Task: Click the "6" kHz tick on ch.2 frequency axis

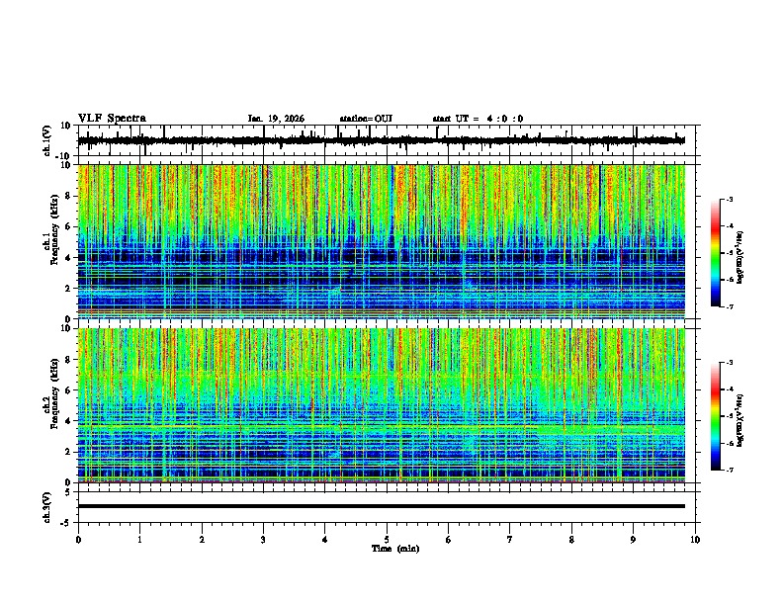Action: [69, 390]
